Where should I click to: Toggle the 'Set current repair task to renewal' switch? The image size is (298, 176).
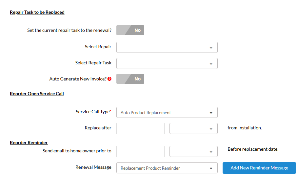point(130,30)
